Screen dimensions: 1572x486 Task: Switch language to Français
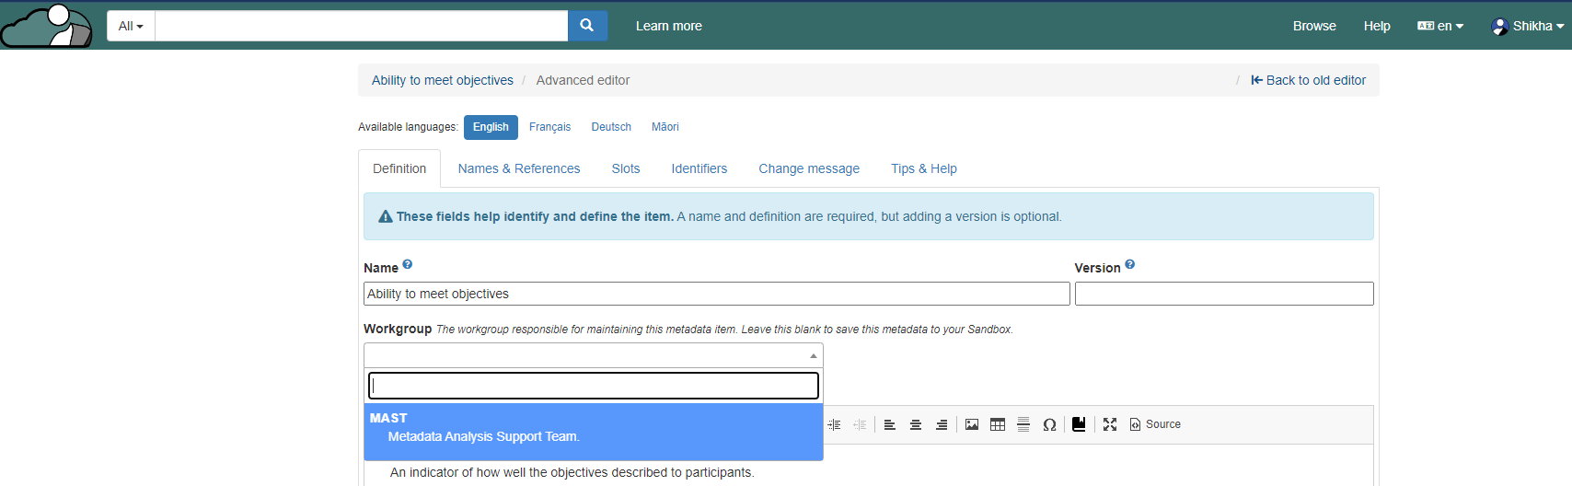(549, 127)
